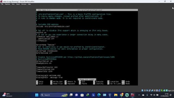Click the "ServerType standalone" line
The height and width of the screenshot is (98, 174).
click(x=47, y=51)
